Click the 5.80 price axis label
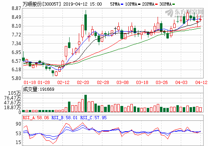 coord(16,78)
